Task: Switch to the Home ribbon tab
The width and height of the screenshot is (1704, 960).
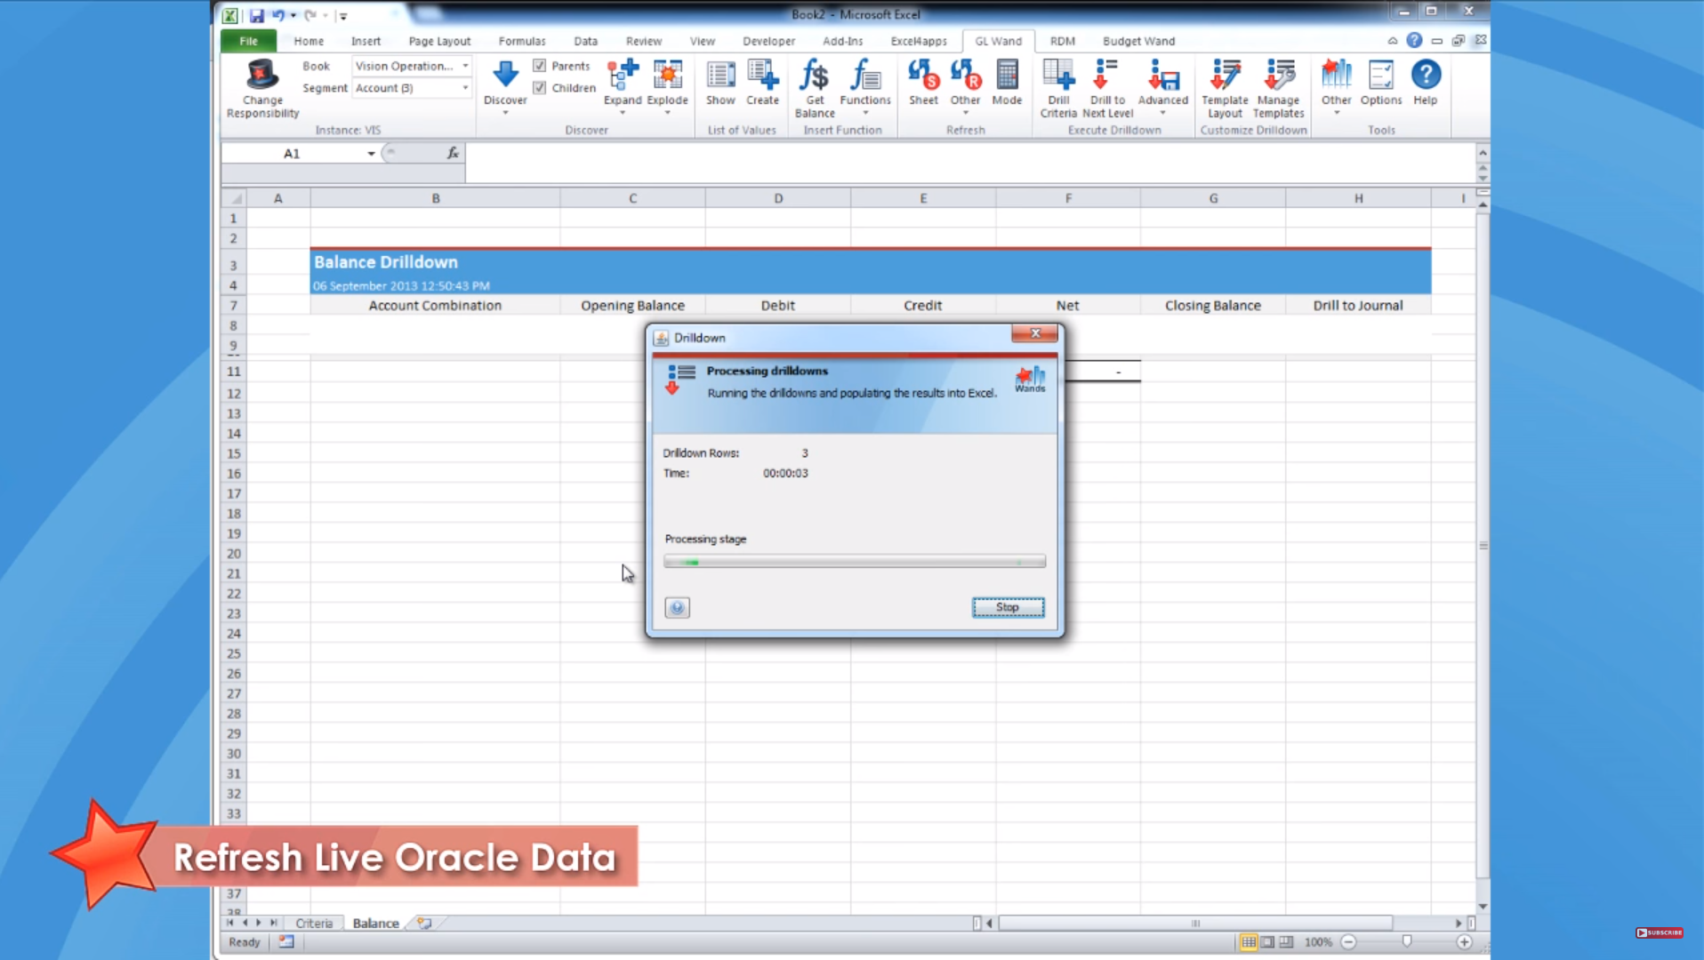Action: pyautogui.click(x=309, y=41)
